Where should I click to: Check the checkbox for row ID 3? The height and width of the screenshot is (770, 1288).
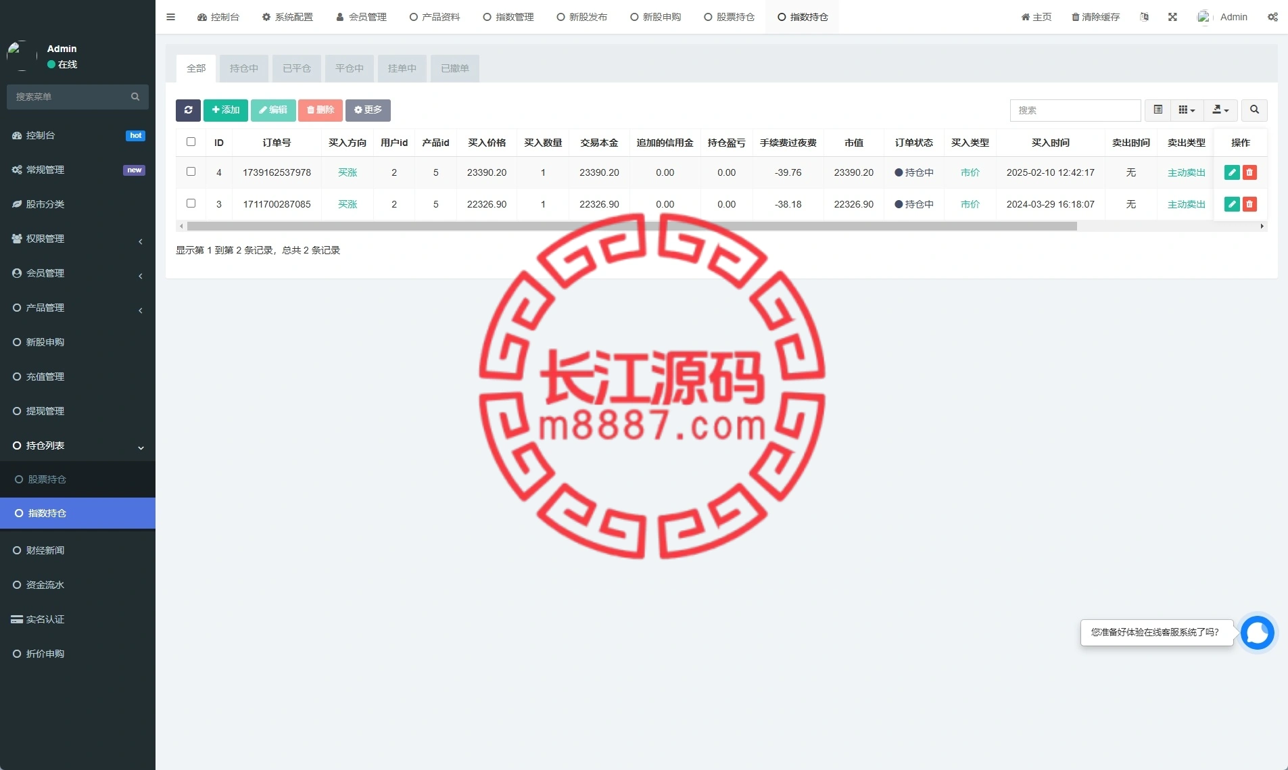[x=191, y=203]
